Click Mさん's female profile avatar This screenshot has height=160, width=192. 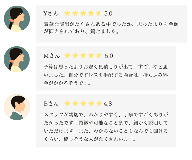tap(17, 59)
